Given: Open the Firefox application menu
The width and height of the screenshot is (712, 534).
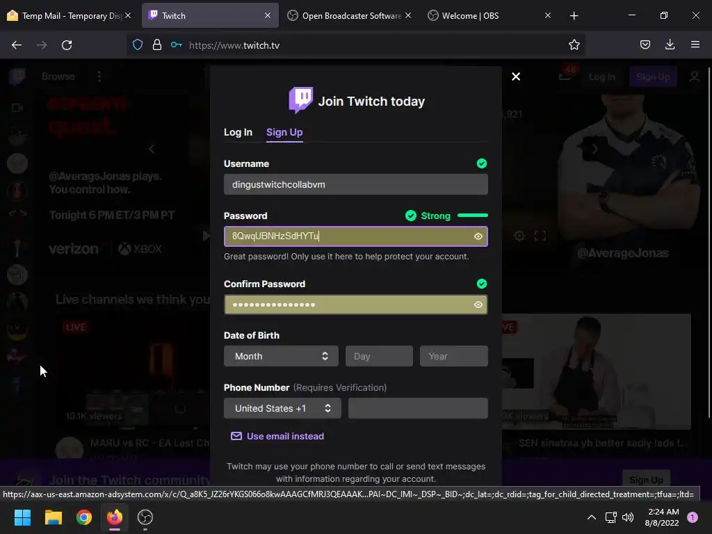Looking at the screenshot, I should point(695,44).
